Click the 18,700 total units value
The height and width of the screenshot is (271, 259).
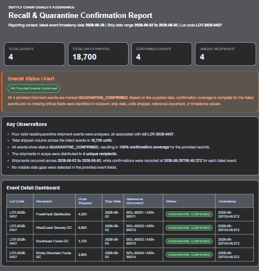coord(84,57)
